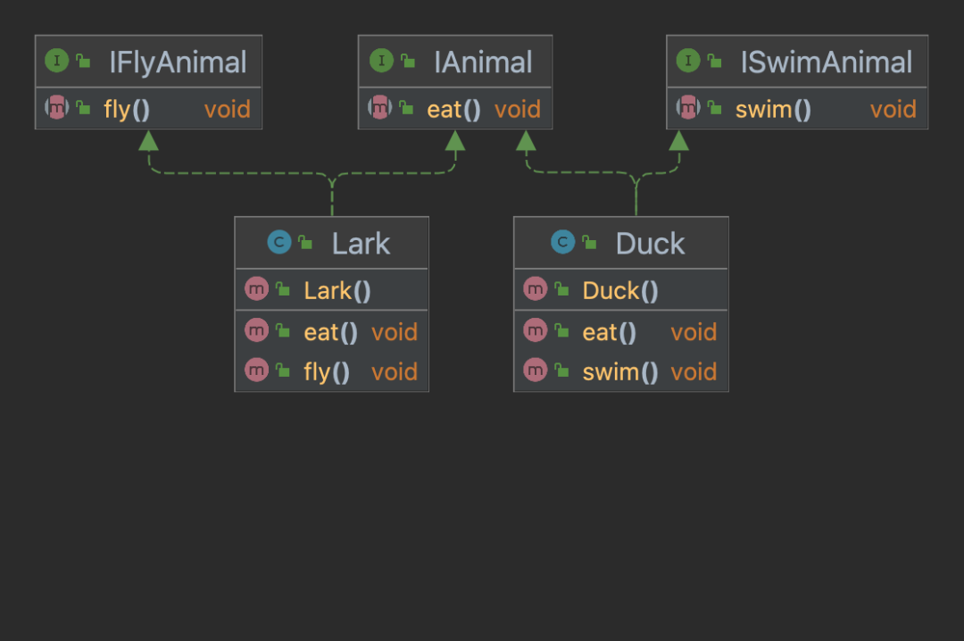Click the eat() method in IAnimal
Image resolution: width=964 pixels, height=641 pixels.
coord(453,110)
